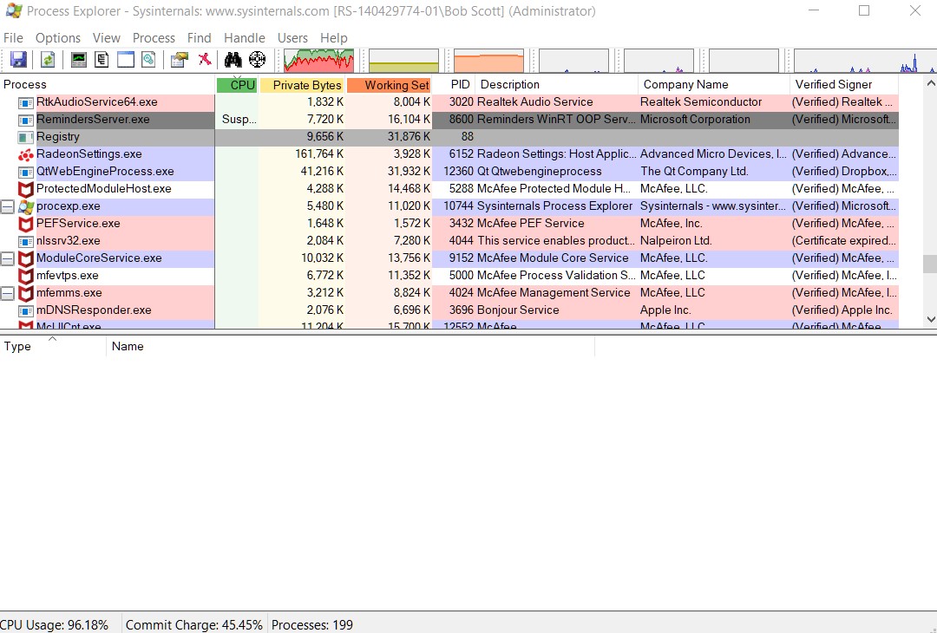Select the RtkAudioService64.exe process
The height and width of the screenshot is (633, 937).
[x=449, y=102]
